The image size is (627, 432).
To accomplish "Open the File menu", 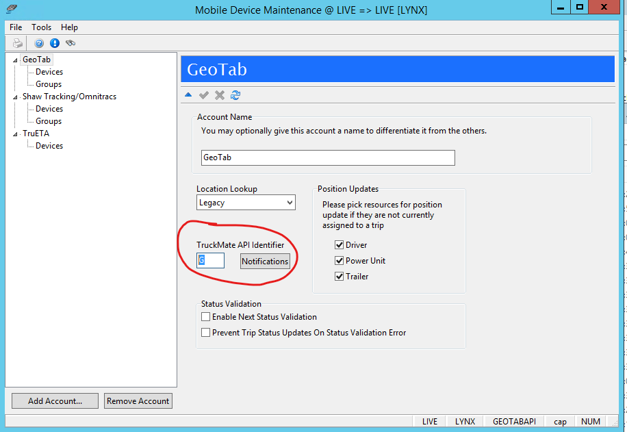I will [16, 27].
